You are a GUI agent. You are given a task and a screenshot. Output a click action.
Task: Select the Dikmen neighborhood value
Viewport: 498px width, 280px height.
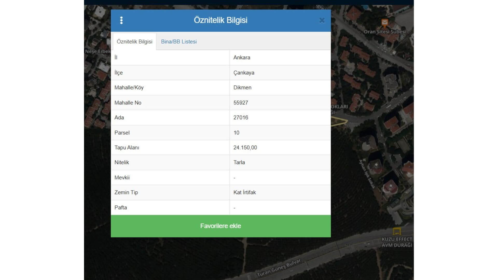coord(242,88)
